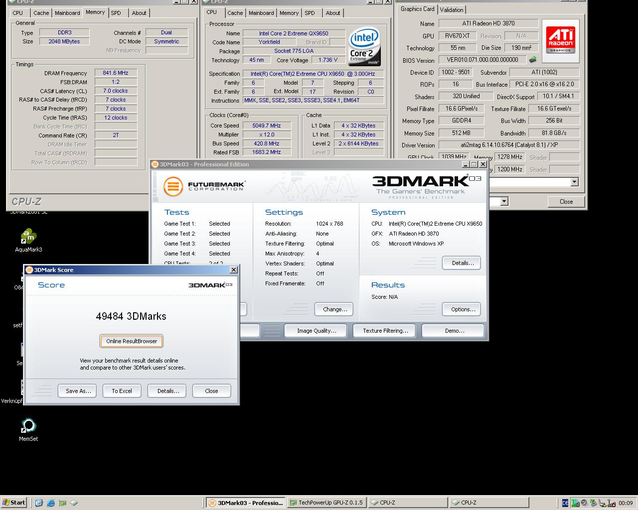Click Change... settings button in 3DMark03
This screenshot has height=510, width=638.
[x=334, y=309]
